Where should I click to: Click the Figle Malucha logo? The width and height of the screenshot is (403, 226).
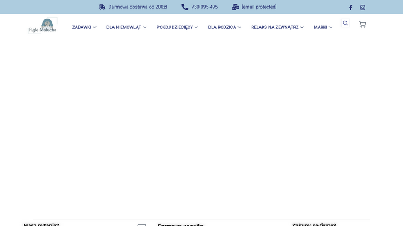(43, 26)
